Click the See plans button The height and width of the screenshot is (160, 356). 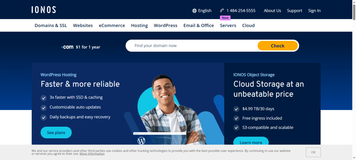point(56,133)
